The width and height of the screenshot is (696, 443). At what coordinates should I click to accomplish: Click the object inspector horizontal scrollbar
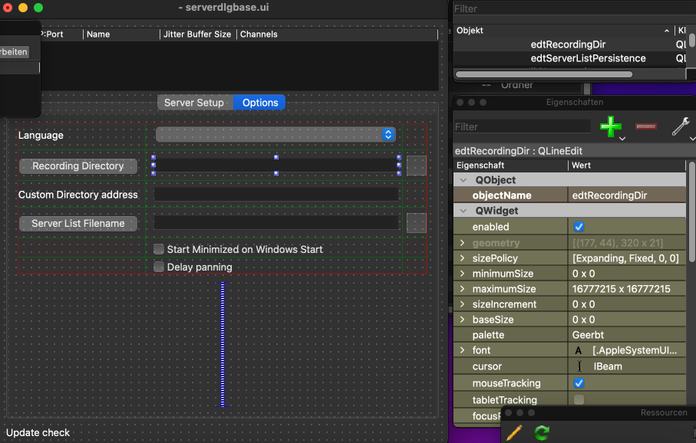tap(544, 74)
